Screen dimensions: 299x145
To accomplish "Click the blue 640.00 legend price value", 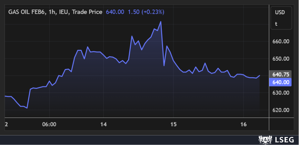I will point(115,12).
